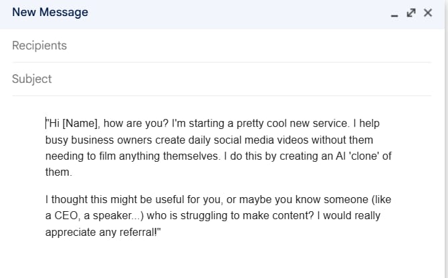Expand compose window to full screen
Viewport: 448px width, 278px height.
(x=411, y=13)
